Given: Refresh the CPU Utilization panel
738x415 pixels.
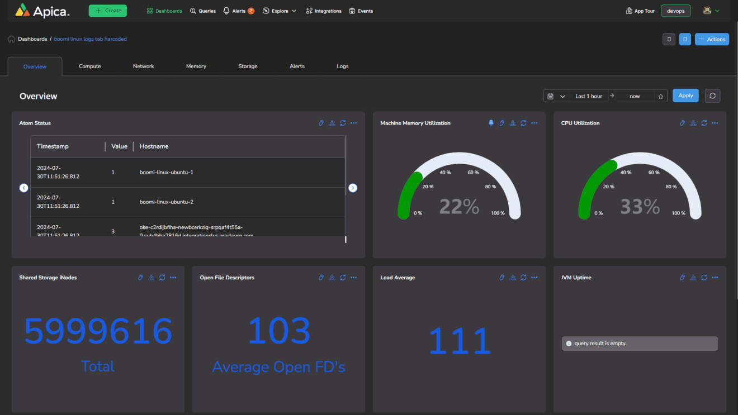Looking at the screenshot, I should click(x=703, y=123).
